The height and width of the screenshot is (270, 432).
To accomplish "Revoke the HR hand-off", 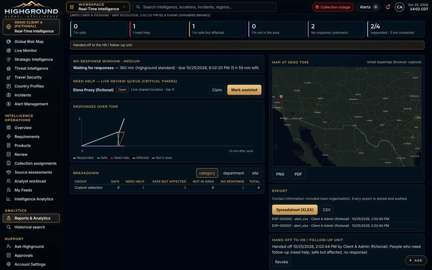I will pyautogui.click(x=281, y=262).
